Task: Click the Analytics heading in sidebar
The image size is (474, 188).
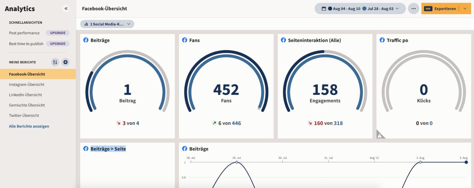Action: point(20,9)
